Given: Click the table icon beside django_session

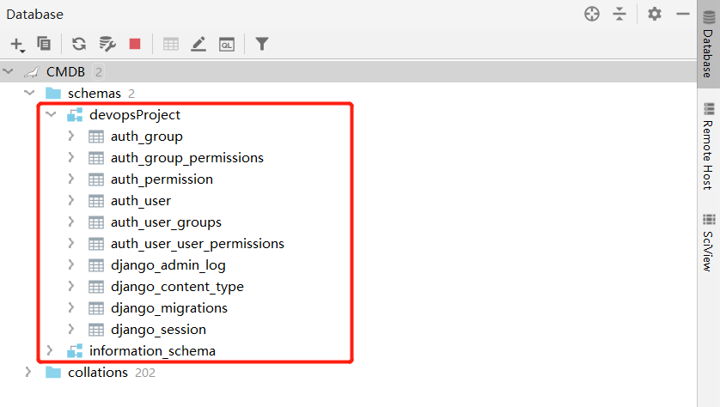Looking at the screenshot, I should 96,330.
